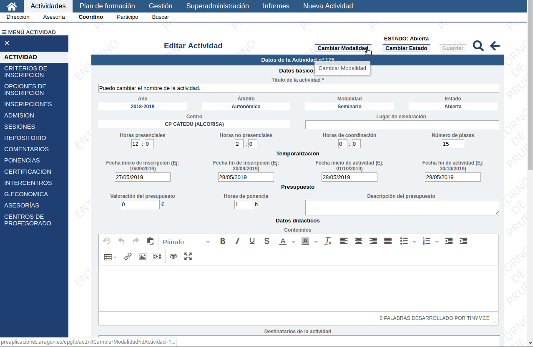Insert link in editor
Image resolution: width=533 pixels, height=347 pixels.
pyautogui.click(x=128, y=257)
